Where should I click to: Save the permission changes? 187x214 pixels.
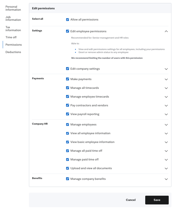(x=157, y=200)
